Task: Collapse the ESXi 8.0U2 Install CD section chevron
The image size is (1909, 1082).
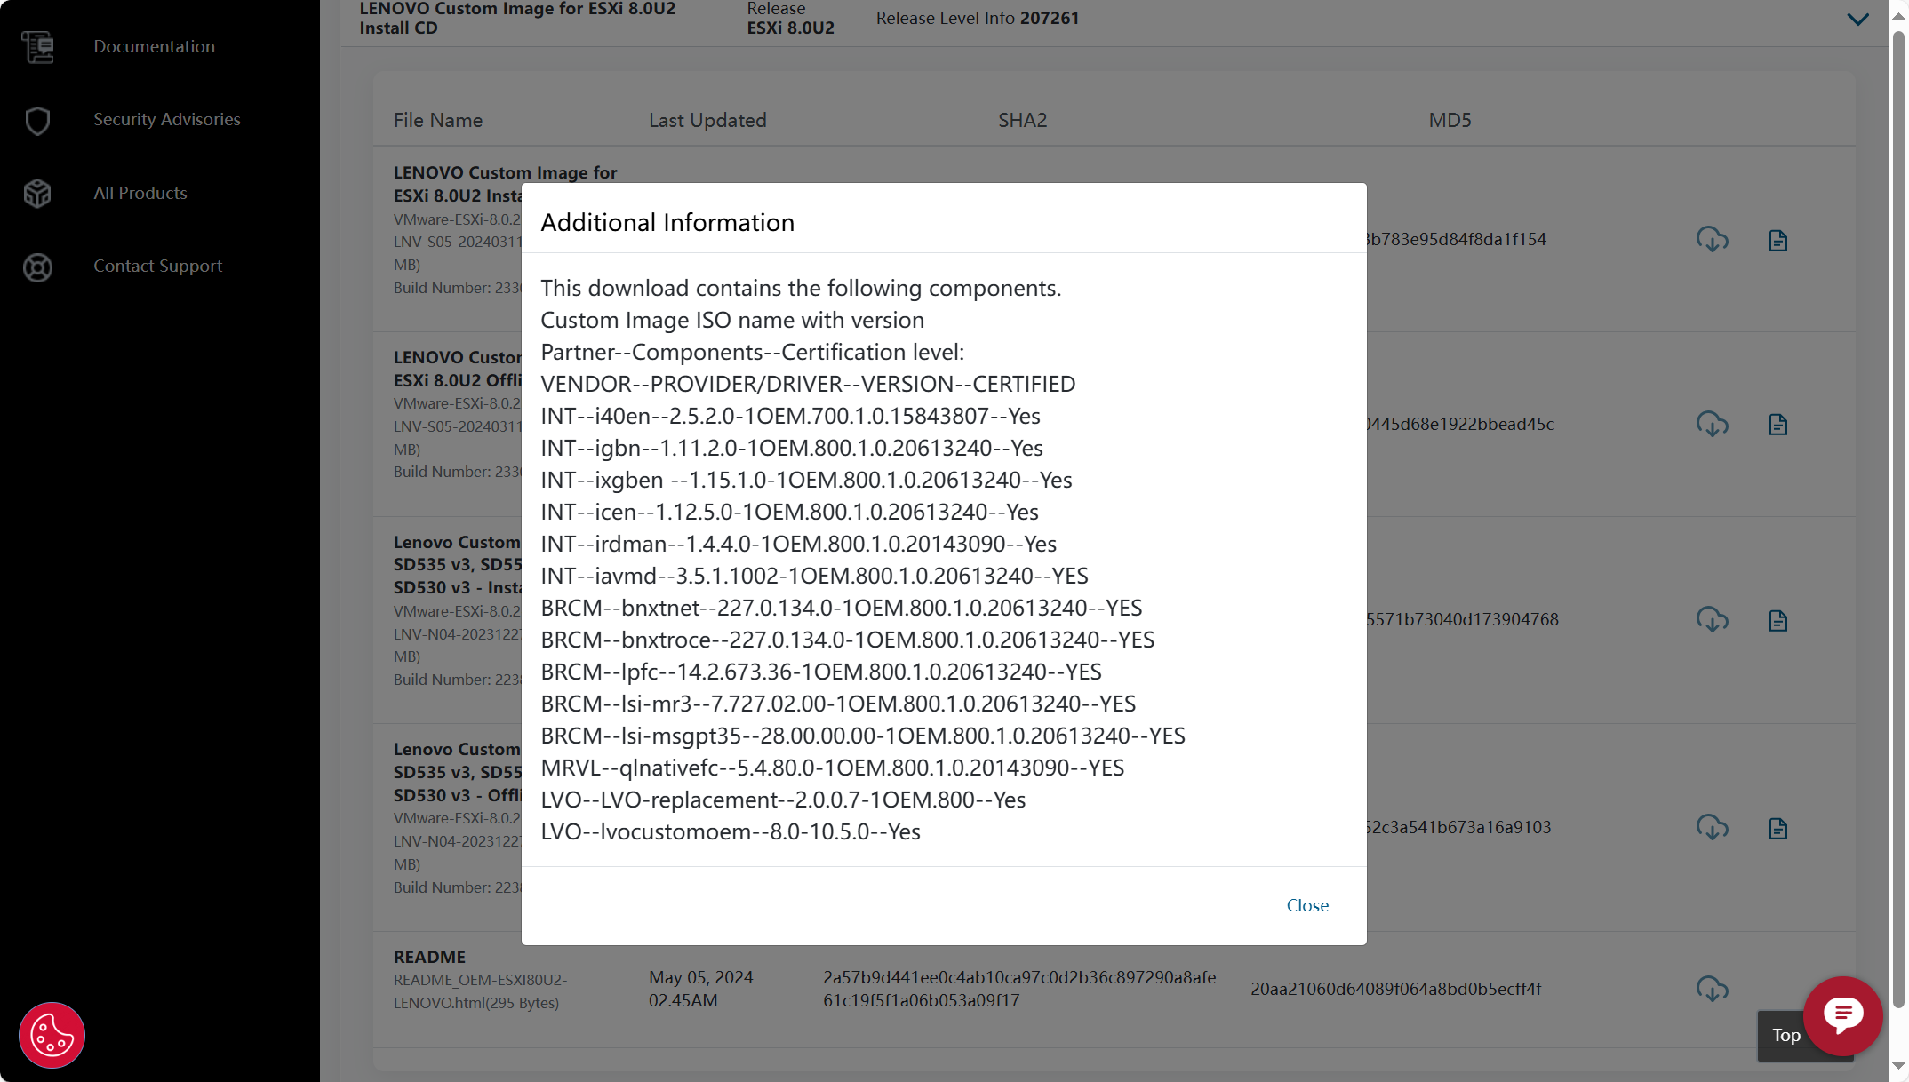Action: point(1857,19)
